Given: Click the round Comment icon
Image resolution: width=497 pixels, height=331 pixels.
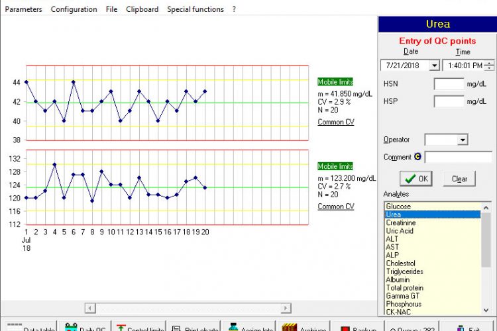Looking at the screenshot, I should point(417,157).
